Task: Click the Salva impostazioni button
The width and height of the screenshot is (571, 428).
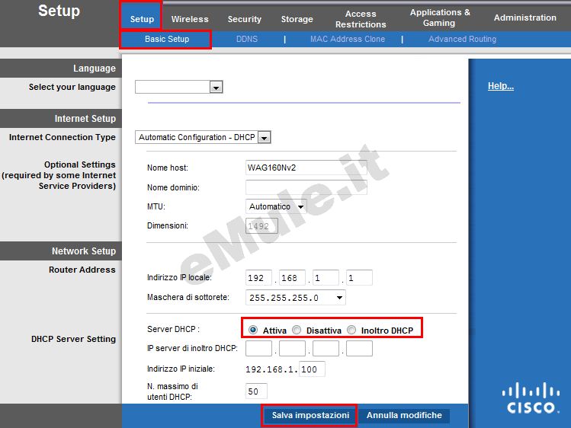Action: 310,415
